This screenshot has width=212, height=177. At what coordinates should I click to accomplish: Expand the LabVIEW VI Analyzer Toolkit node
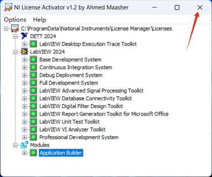(x=24, y=129)
